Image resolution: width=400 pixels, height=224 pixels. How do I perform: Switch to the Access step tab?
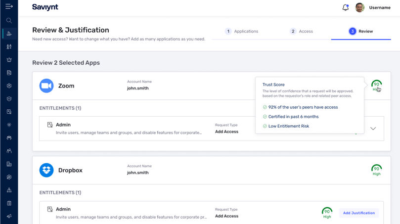pos(301,31)
